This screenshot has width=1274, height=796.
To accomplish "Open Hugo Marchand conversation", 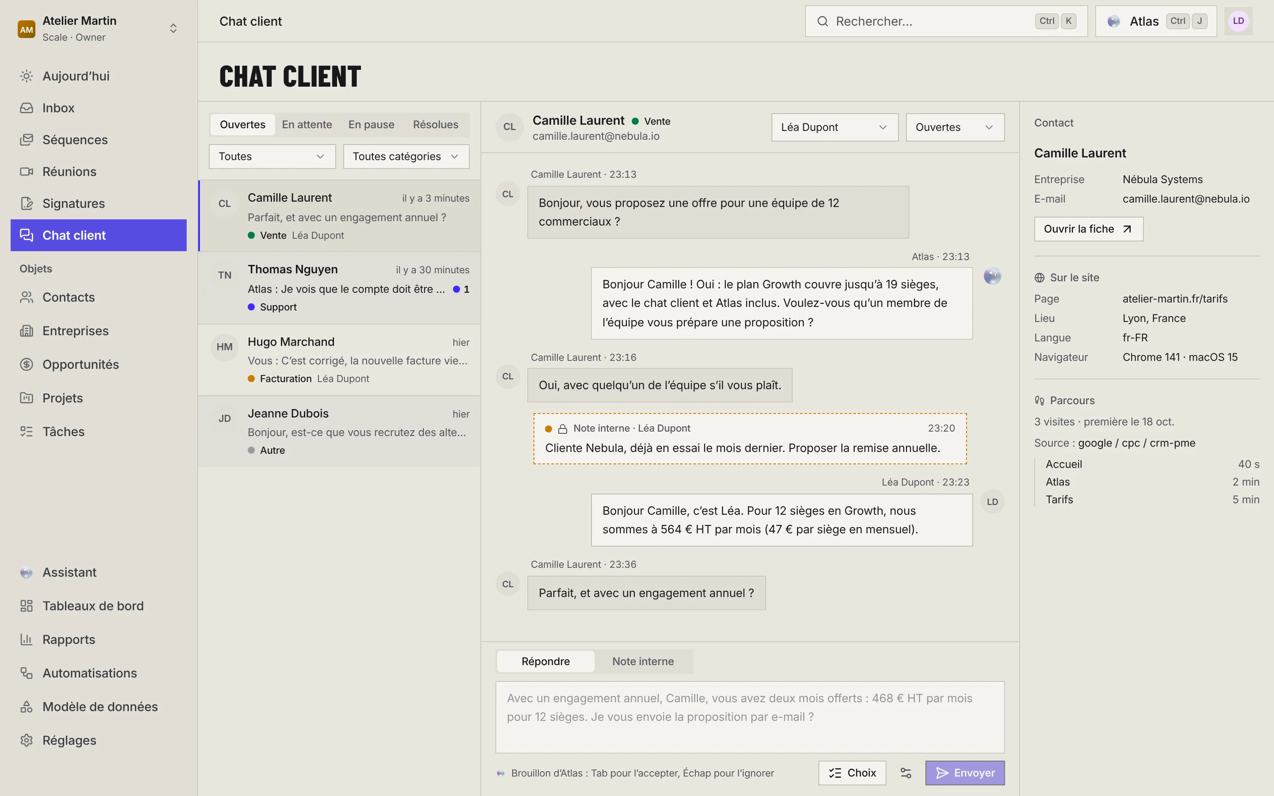I will coord(340,360).
